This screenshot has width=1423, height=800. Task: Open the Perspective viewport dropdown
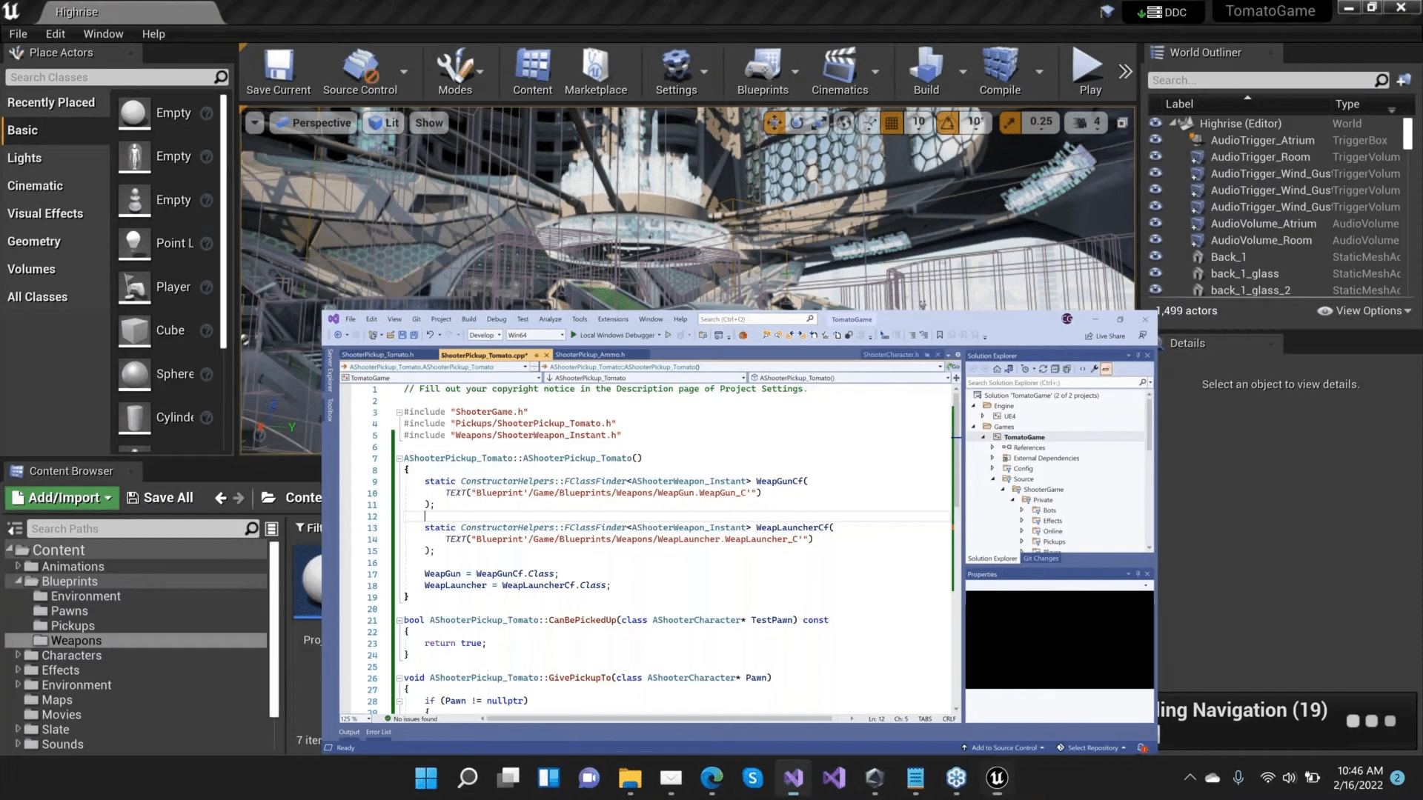(312, 123)
